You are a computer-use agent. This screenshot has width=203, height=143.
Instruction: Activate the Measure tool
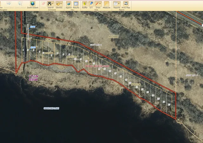(x=107, y=4)
